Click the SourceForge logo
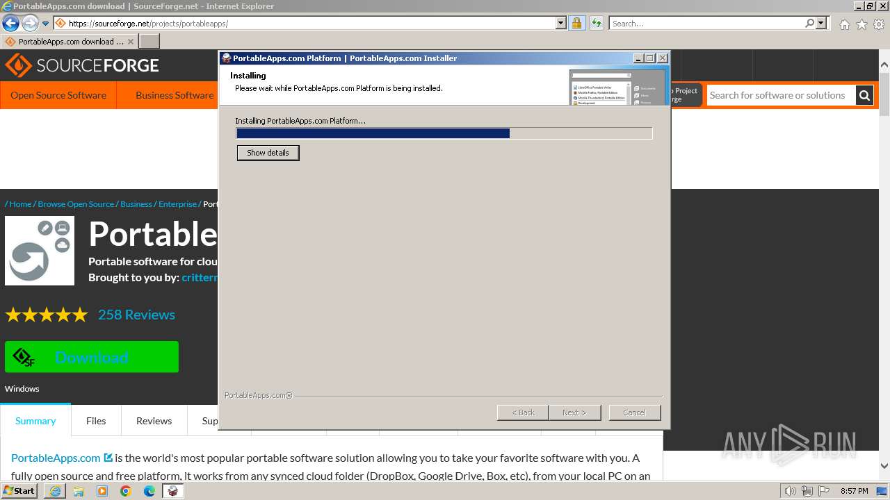This screenshot has width=890, height=500. 82,66
